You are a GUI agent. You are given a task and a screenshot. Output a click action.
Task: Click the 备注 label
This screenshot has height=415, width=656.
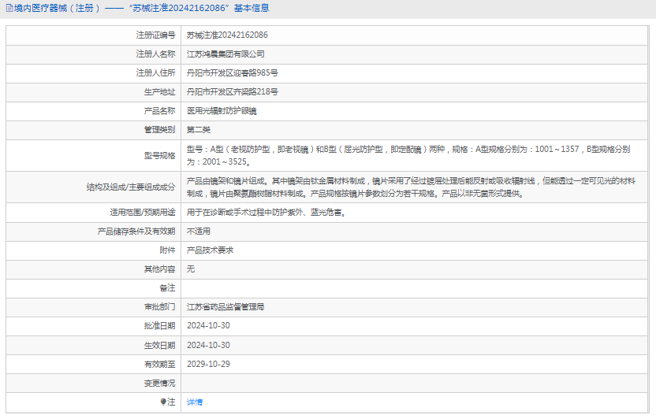coord(167,288)
